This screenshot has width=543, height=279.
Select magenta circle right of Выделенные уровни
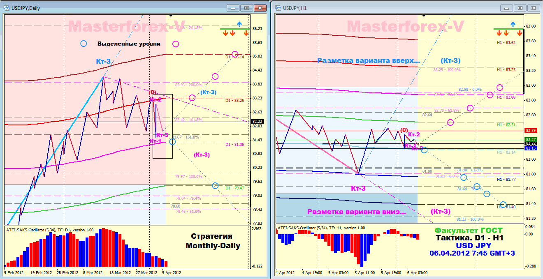click(176, 44)
